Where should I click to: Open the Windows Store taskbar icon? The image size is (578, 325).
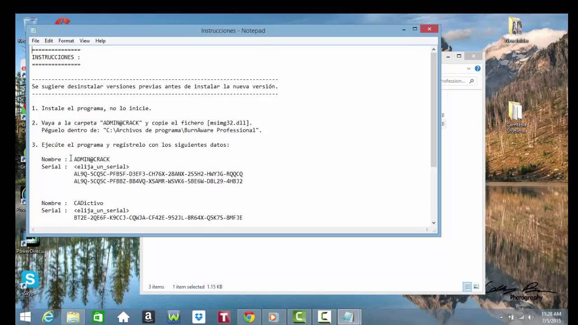pos(98,317)
